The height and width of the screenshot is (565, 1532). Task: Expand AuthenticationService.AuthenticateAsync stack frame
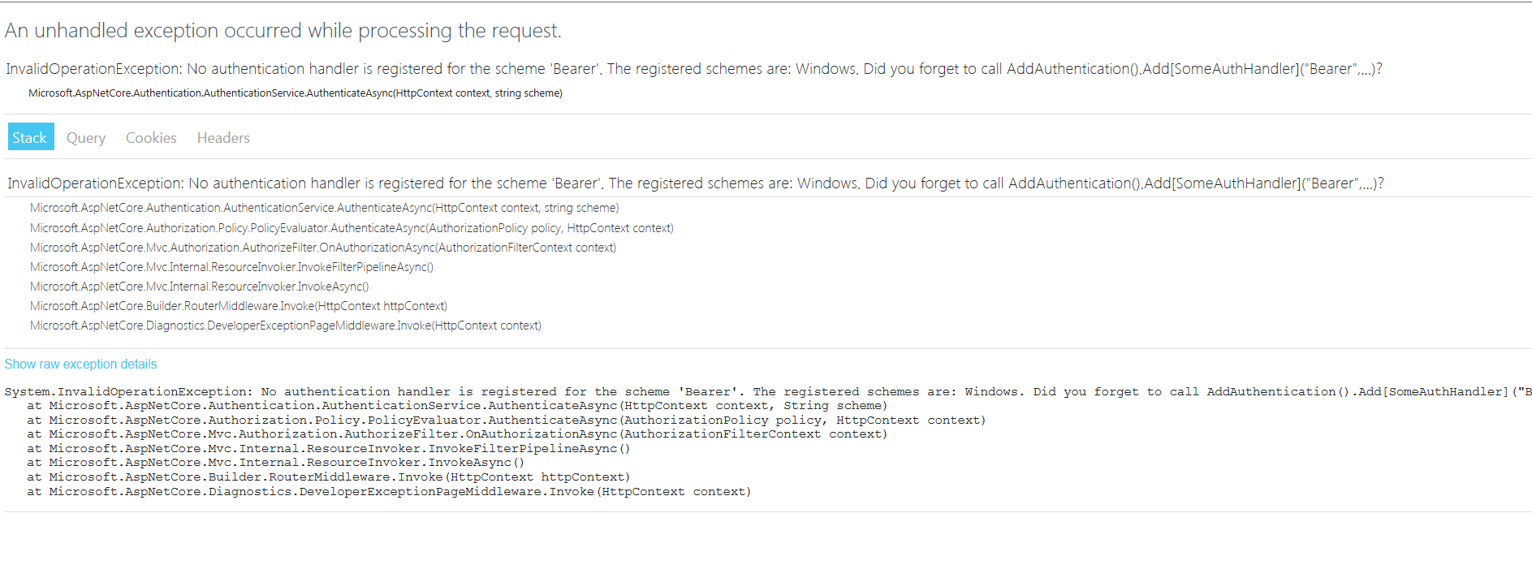pos(325,209)
